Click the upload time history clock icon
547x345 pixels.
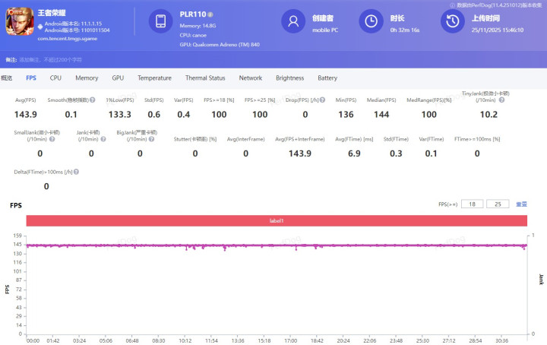tap(451, 21)
